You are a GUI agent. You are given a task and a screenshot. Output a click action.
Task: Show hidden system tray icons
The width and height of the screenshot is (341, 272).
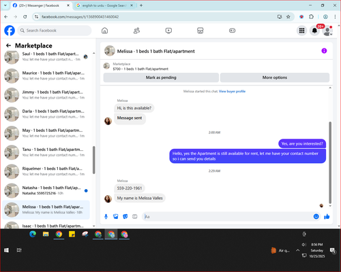297,250
